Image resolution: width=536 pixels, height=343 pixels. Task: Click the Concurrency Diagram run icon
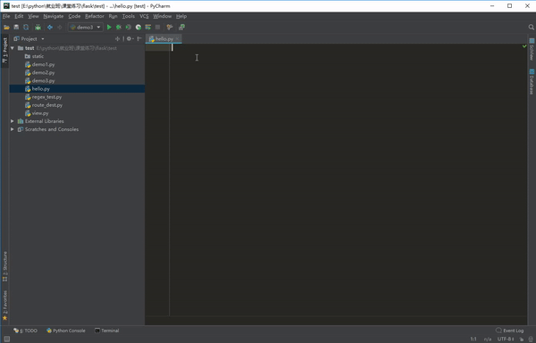[148, 28]
